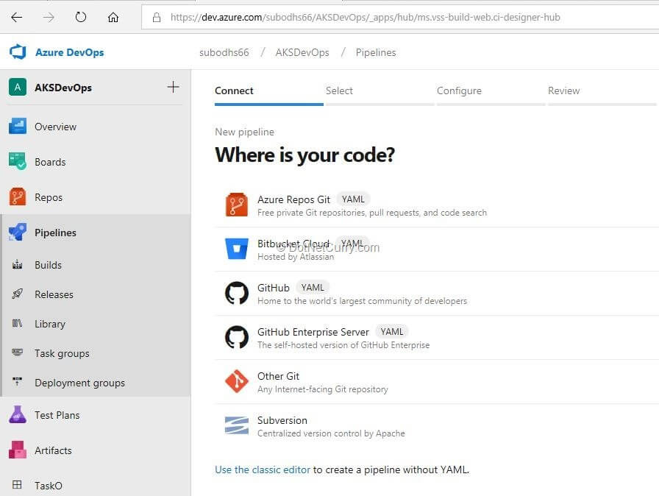Click the AKSDevOps project name
This screenshot has width=659, height=496.
coord(63,88)
